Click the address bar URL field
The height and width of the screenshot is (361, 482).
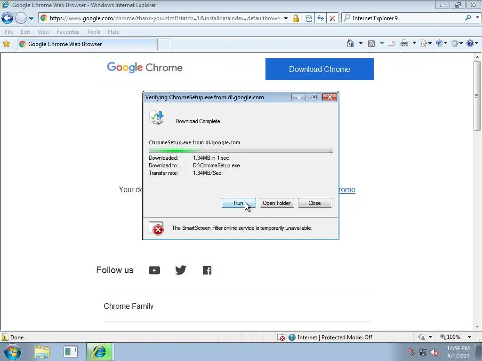(164, 18)
